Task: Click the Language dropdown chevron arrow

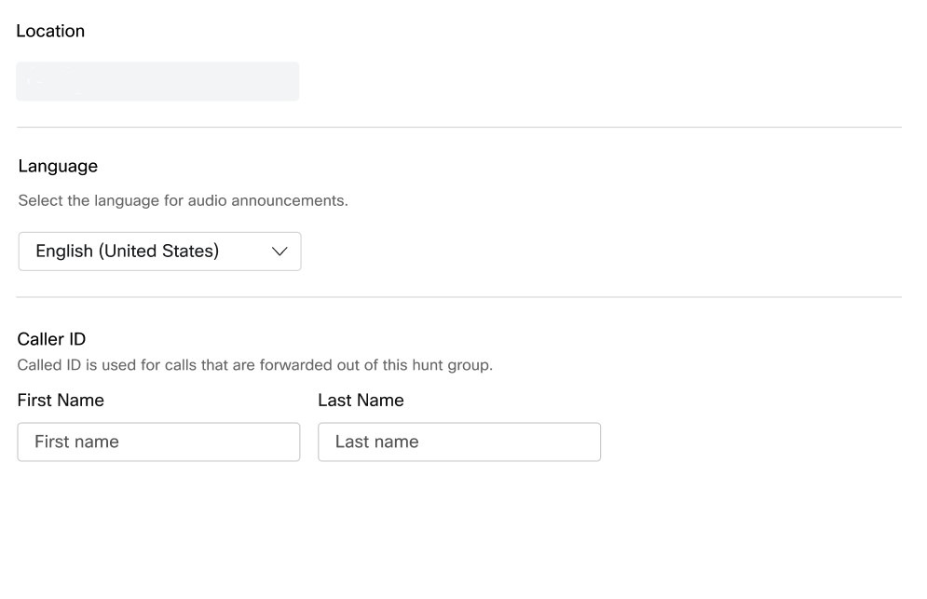Action: [x=279, y=252]
